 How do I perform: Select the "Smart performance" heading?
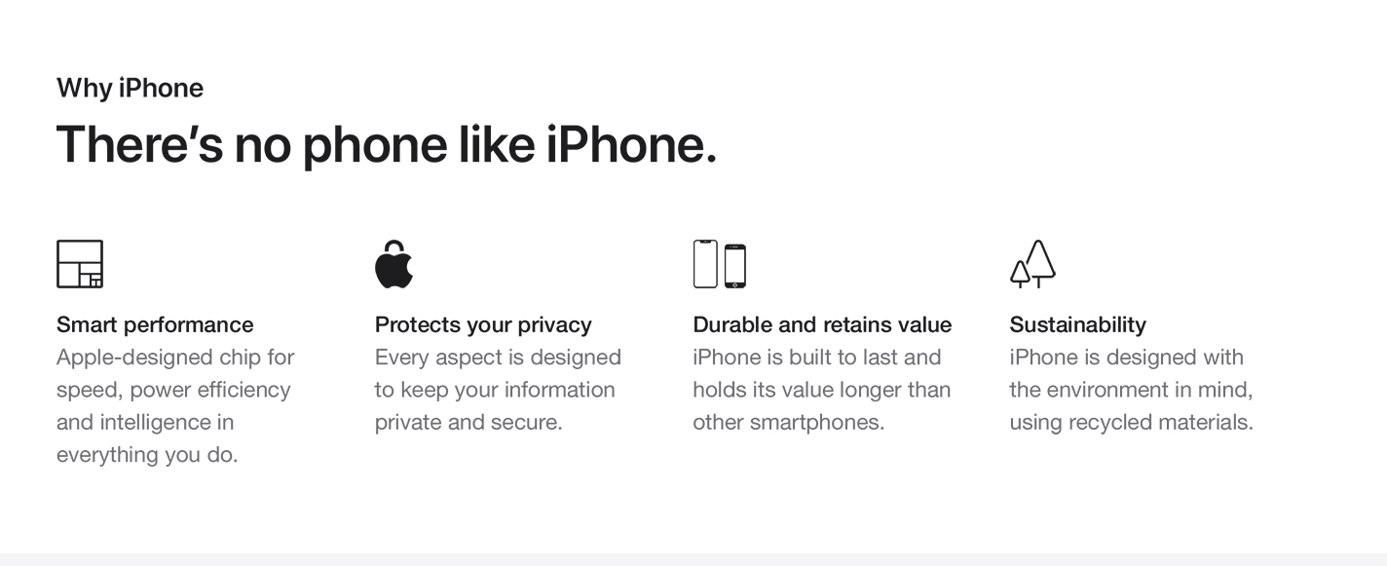click(x=155, y=324)
